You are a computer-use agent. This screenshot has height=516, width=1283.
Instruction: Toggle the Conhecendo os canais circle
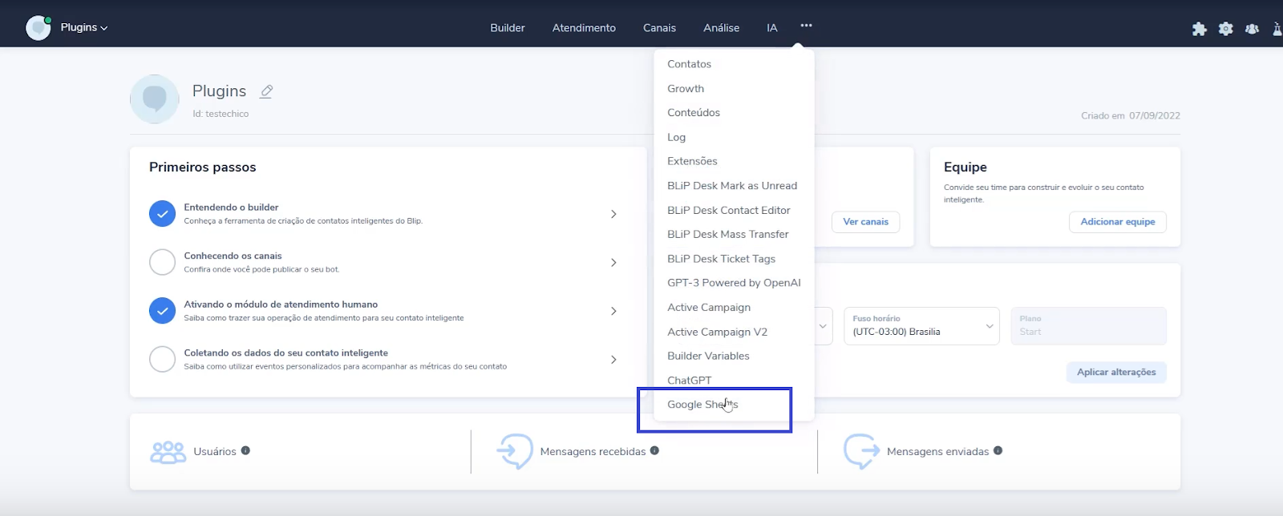(162, 262)
